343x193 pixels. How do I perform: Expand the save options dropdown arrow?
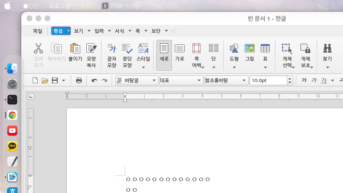pos(64,80)
